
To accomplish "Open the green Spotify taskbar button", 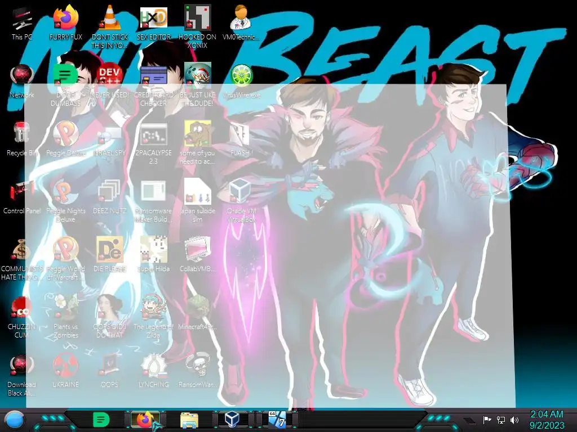I will pyautogui.click(x=101, y=420).
